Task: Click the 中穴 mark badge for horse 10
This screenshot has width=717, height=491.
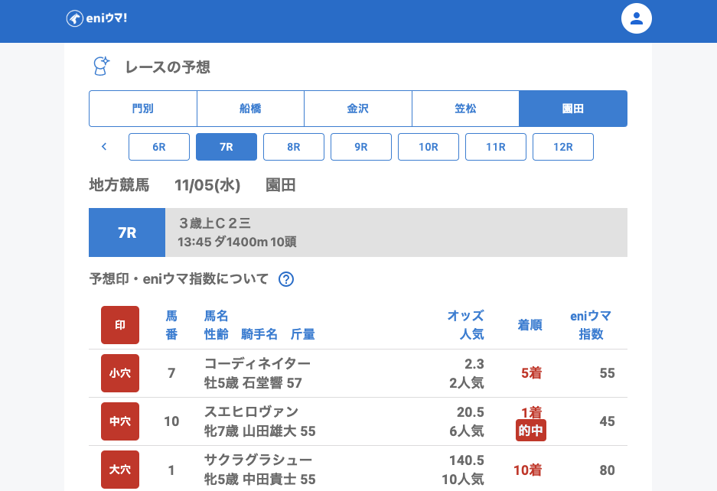Action: pyautogui.click(x=120, y=421)
